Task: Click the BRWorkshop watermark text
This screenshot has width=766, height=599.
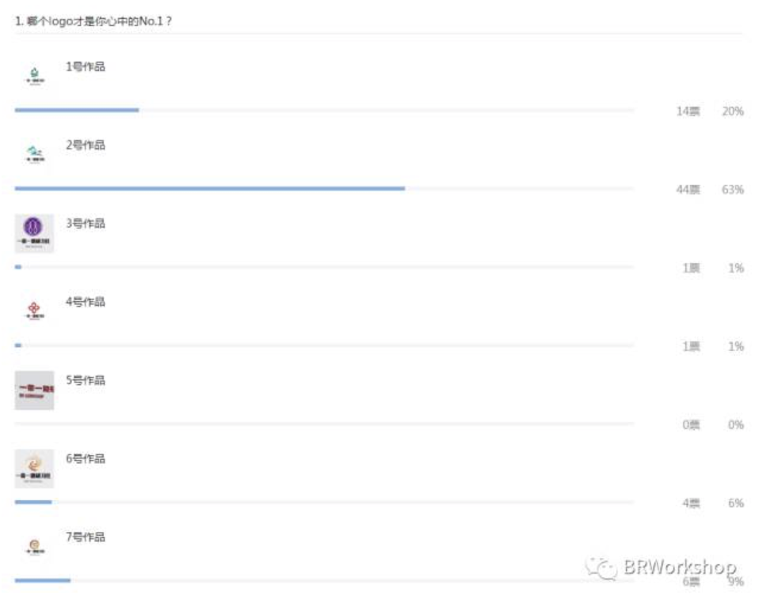Action: [x=680, y=567]
